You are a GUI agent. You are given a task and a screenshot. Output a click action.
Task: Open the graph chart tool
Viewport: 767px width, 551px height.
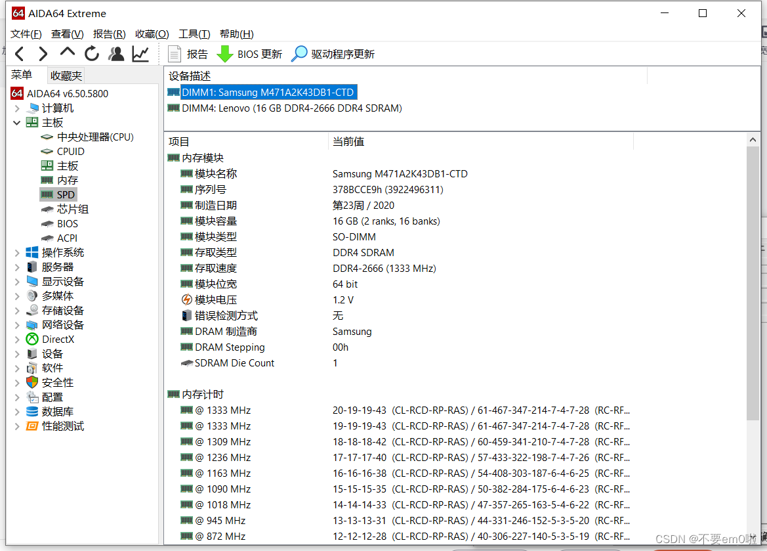click(140, 53)
